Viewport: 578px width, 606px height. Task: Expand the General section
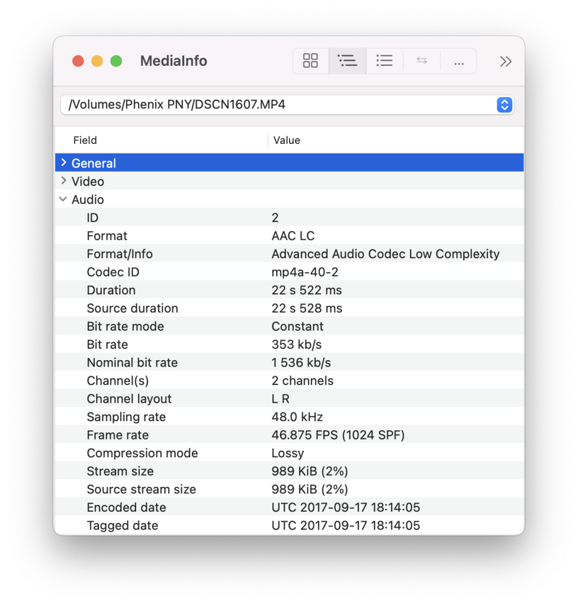[64, 163]
